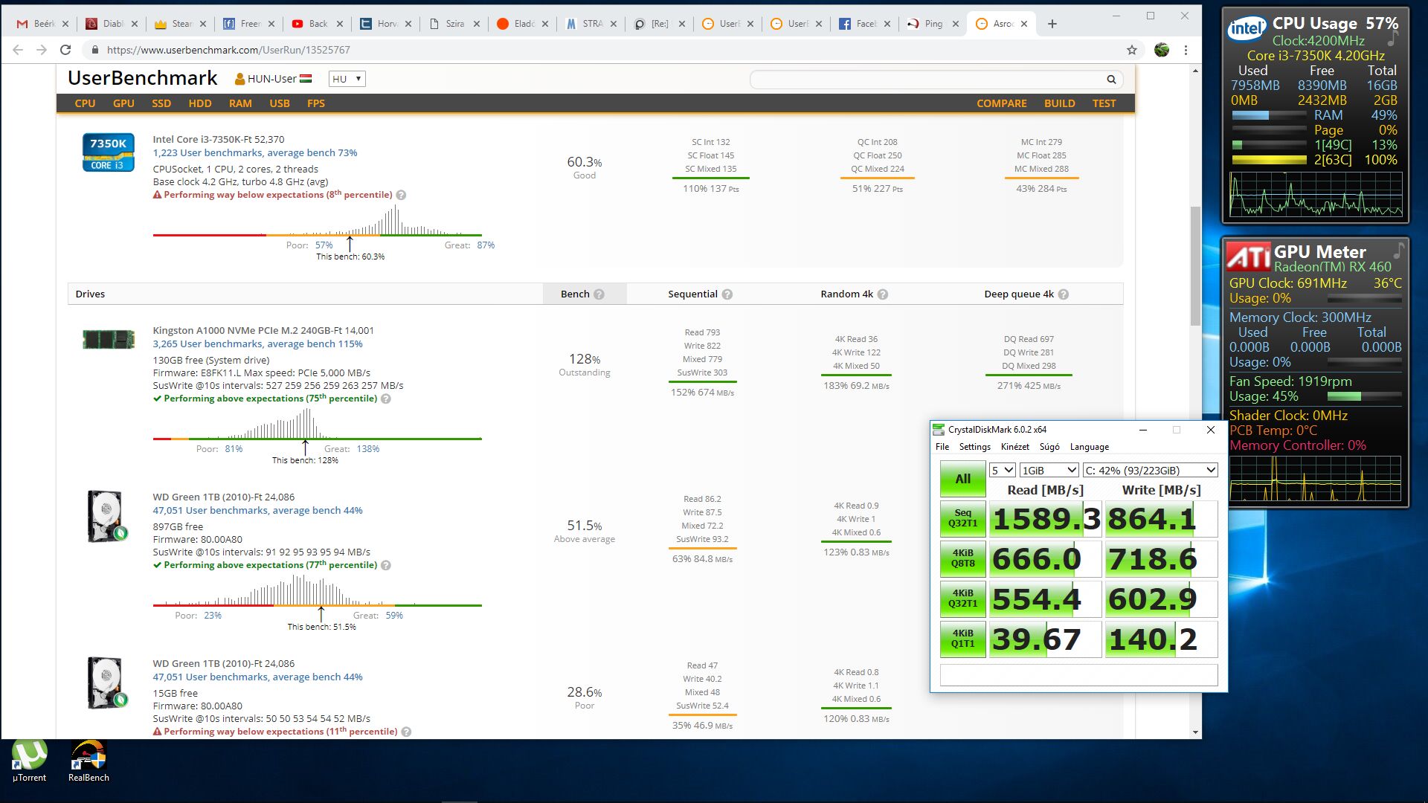The image size is (1428, 803).
Task: Click the Chrome profile avatar icon
Action: 1162,50
